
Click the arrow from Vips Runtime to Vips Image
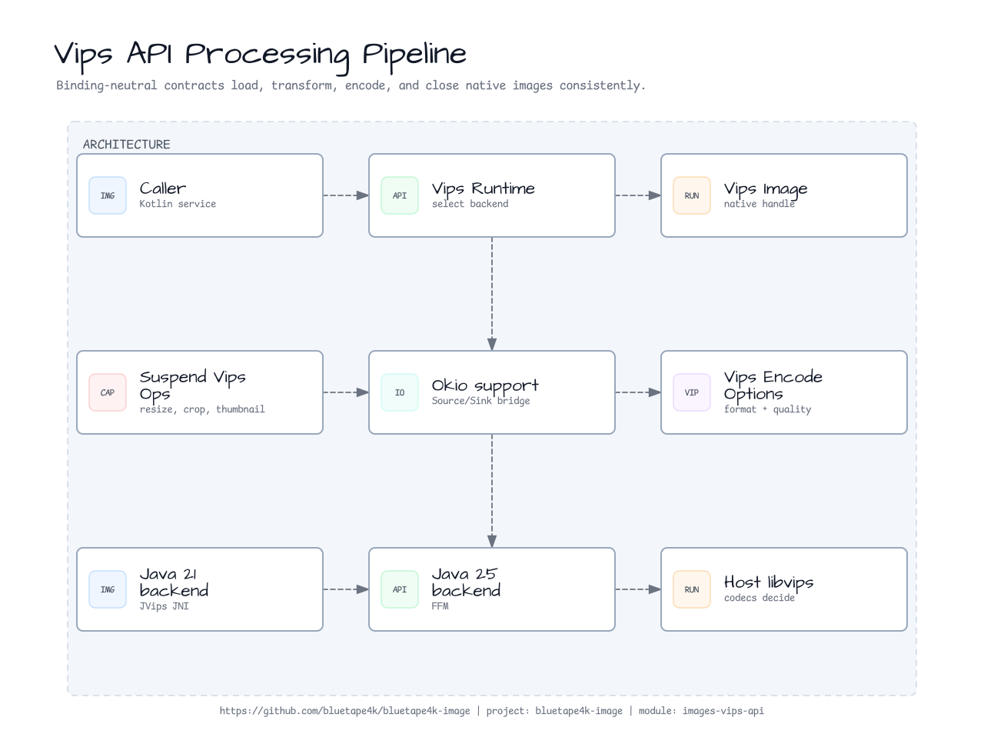pyautogui.click(x=638, y=195)
